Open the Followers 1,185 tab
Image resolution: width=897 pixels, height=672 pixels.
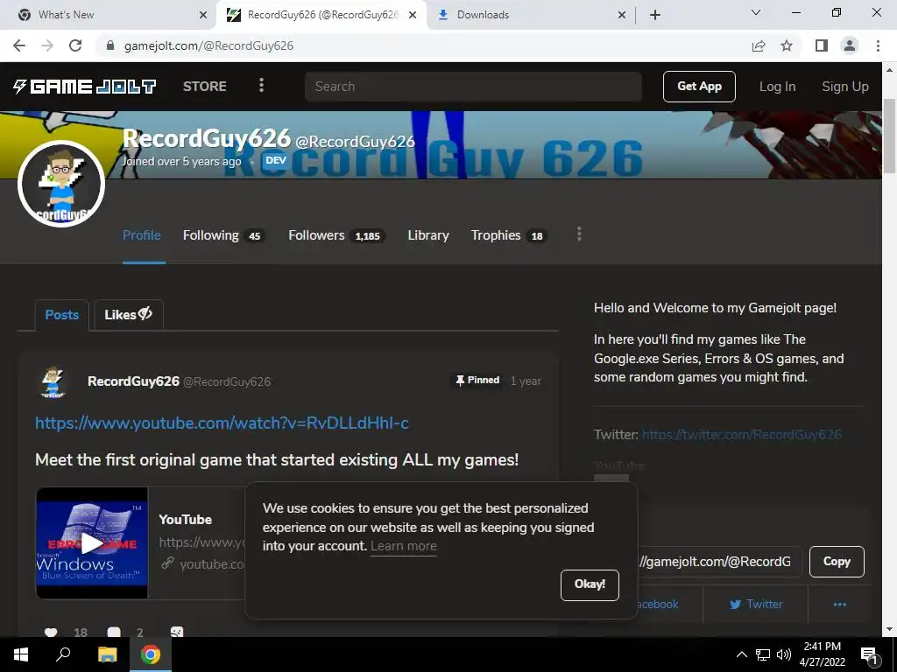(x=335, y=235)
